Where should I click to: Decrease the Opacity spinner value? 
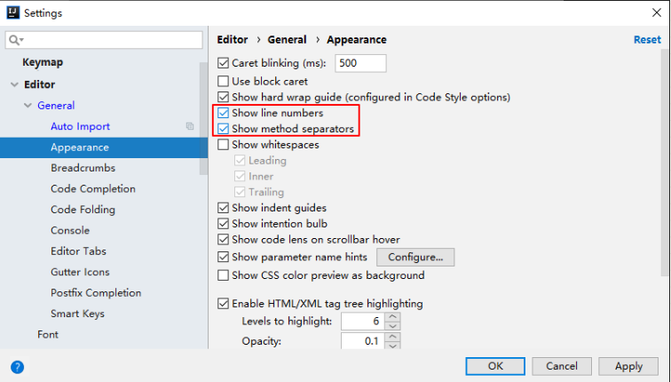pyautogui.click(x=392, y=346)
